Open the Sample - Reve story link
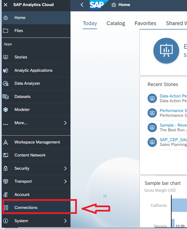Screen dimensions: 187x229 pos(173,125)
